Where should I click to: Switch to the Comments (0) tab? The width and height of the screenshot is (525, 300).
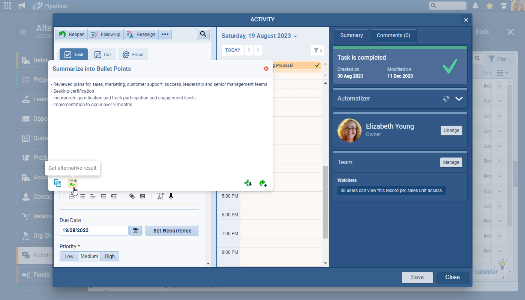(393, 36)
